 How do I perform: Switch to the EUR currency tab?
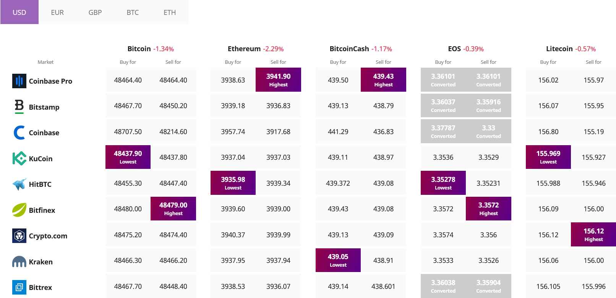[x=57, y=12]
